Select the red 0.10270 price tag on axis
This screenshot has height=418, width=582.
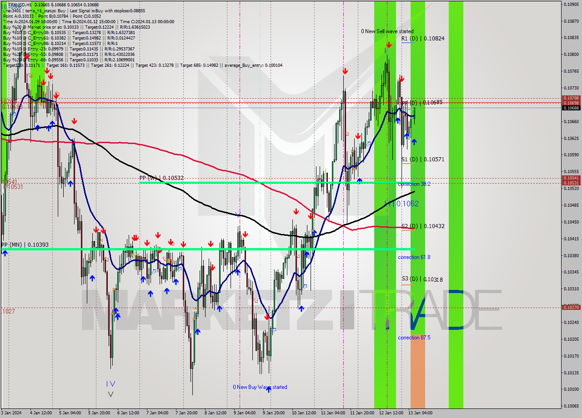[571, 308]
